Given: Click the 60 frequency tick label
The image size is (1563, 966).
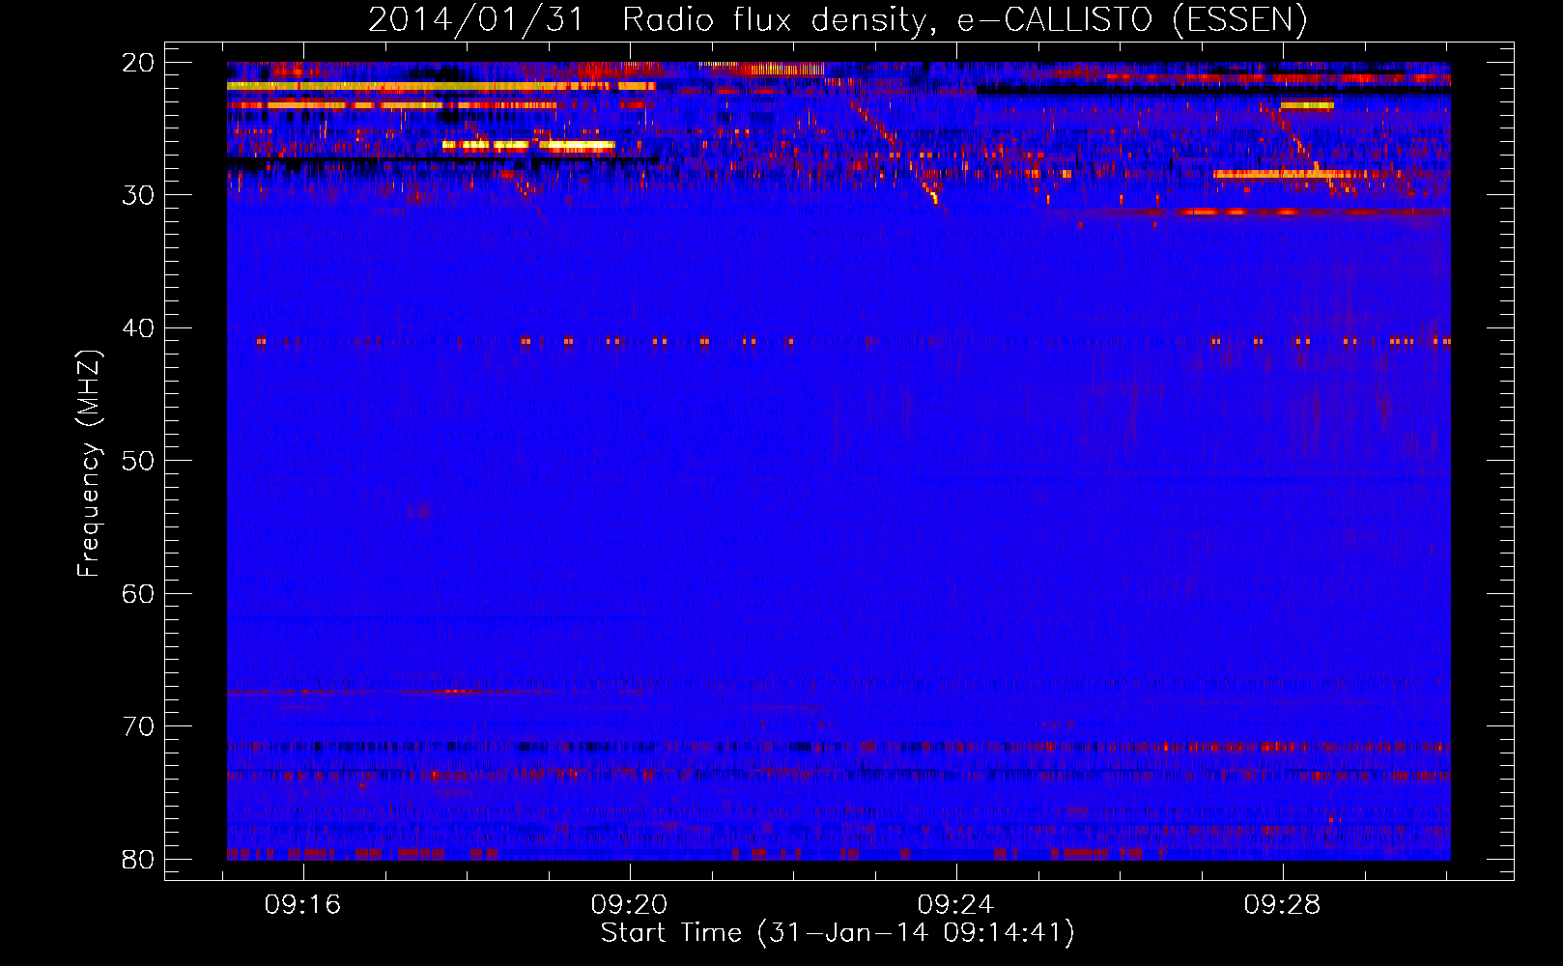Looking at the screenshot, I should coord(139,594).
